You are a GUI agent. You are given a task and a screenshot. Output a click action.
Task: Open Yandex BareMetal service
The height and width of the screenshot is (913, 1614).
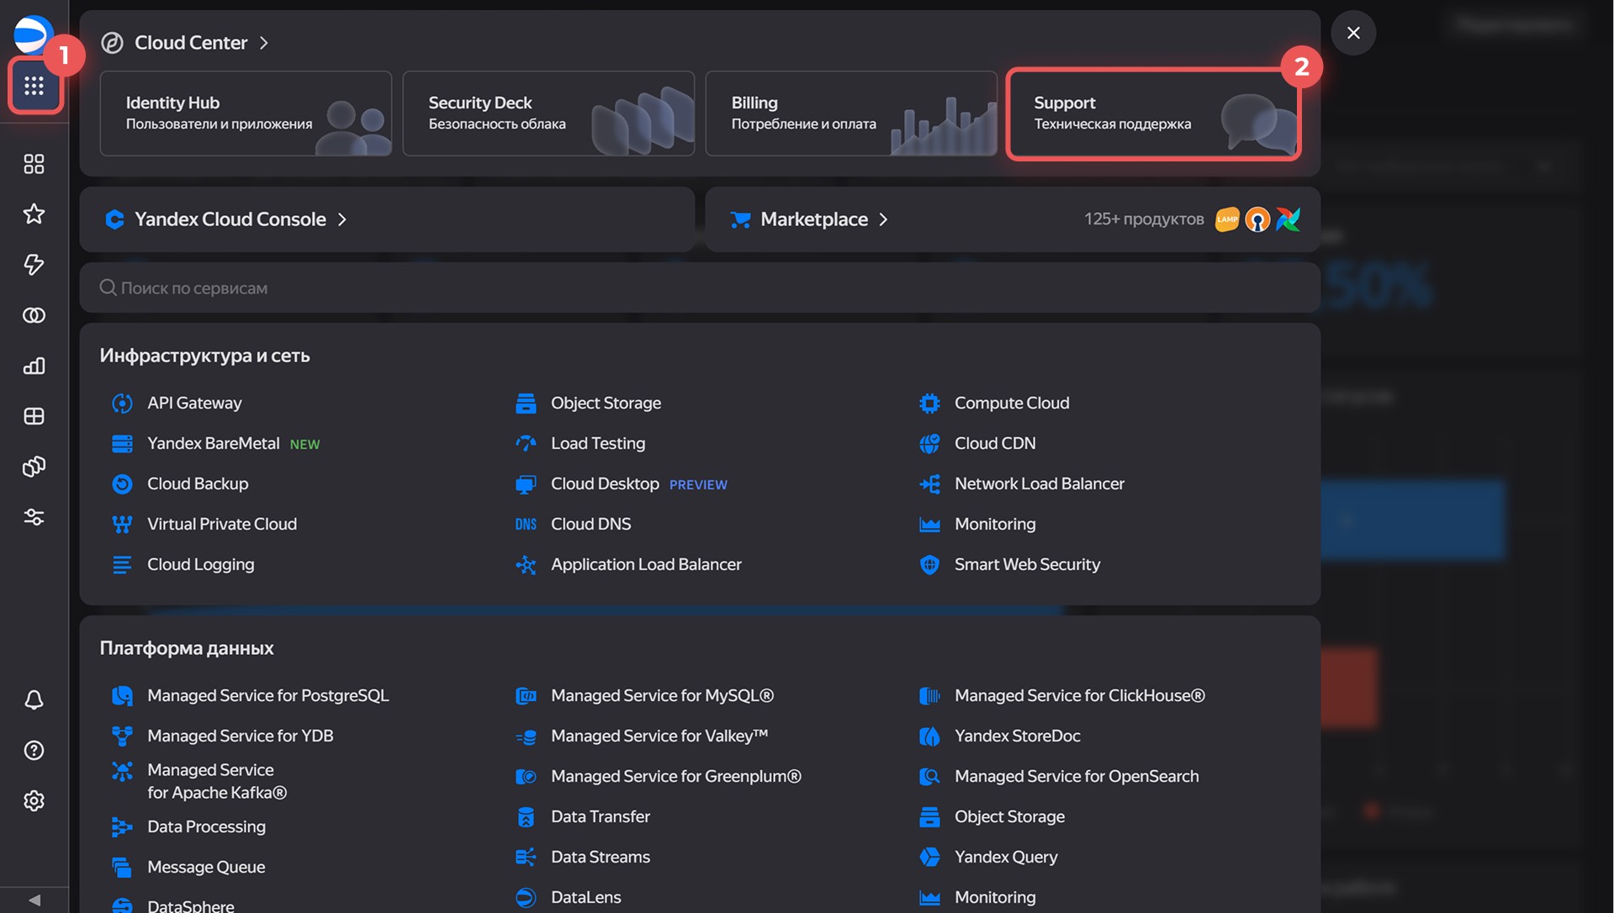[214, 443]
